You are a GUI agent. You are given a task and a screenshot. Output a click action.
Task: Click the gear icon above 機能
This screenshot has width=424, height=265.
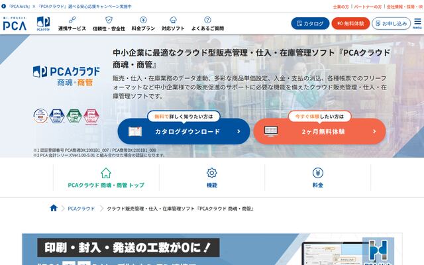point(212,173)
